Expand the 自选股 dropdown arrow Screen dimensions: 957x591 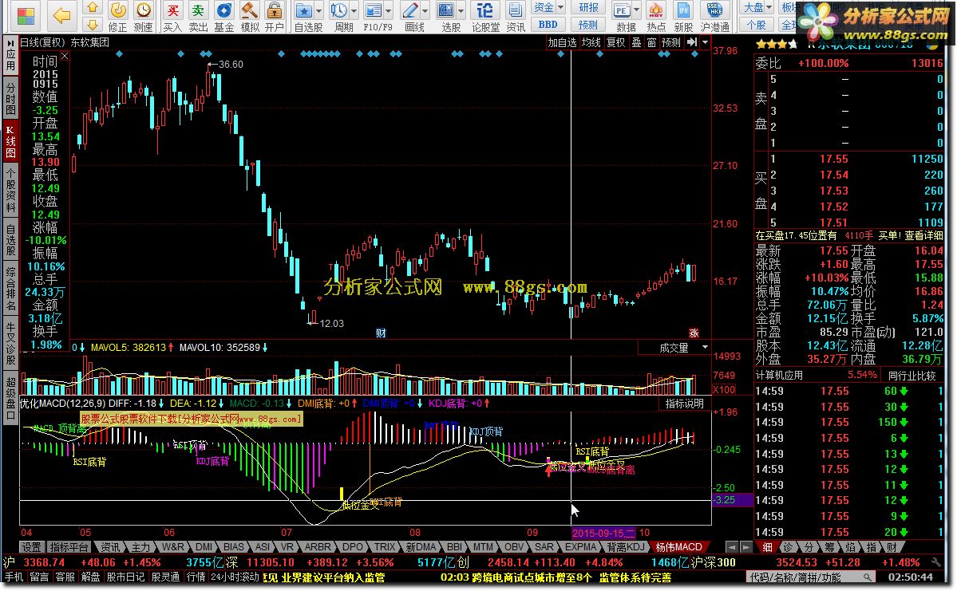[318, 11]
